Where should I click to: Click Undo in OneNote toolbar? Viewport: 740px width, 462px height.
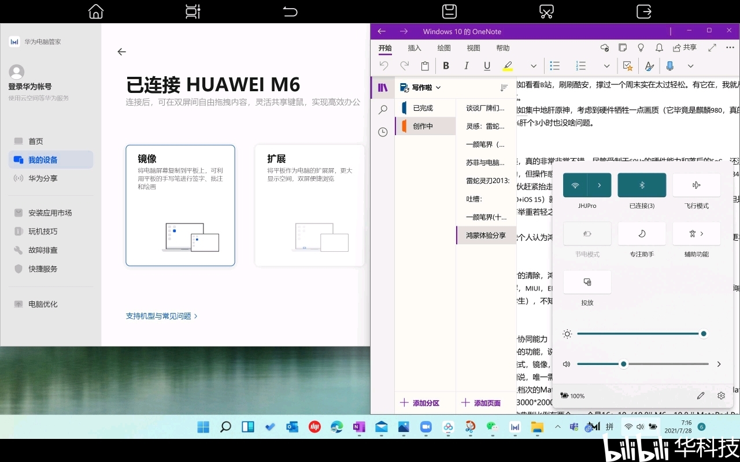pyautogui.click(x=384, y=66)
